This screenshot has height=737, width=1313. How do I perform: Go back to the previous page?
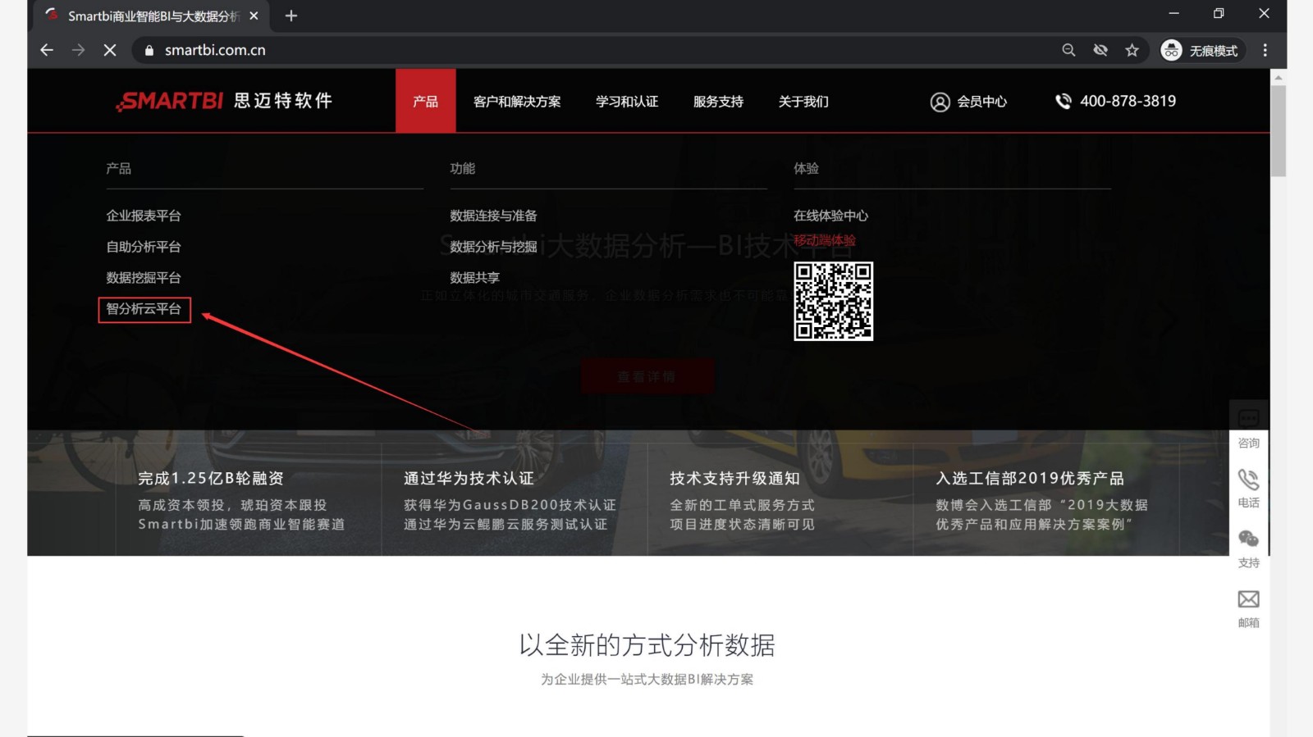(x=47, y=50)
